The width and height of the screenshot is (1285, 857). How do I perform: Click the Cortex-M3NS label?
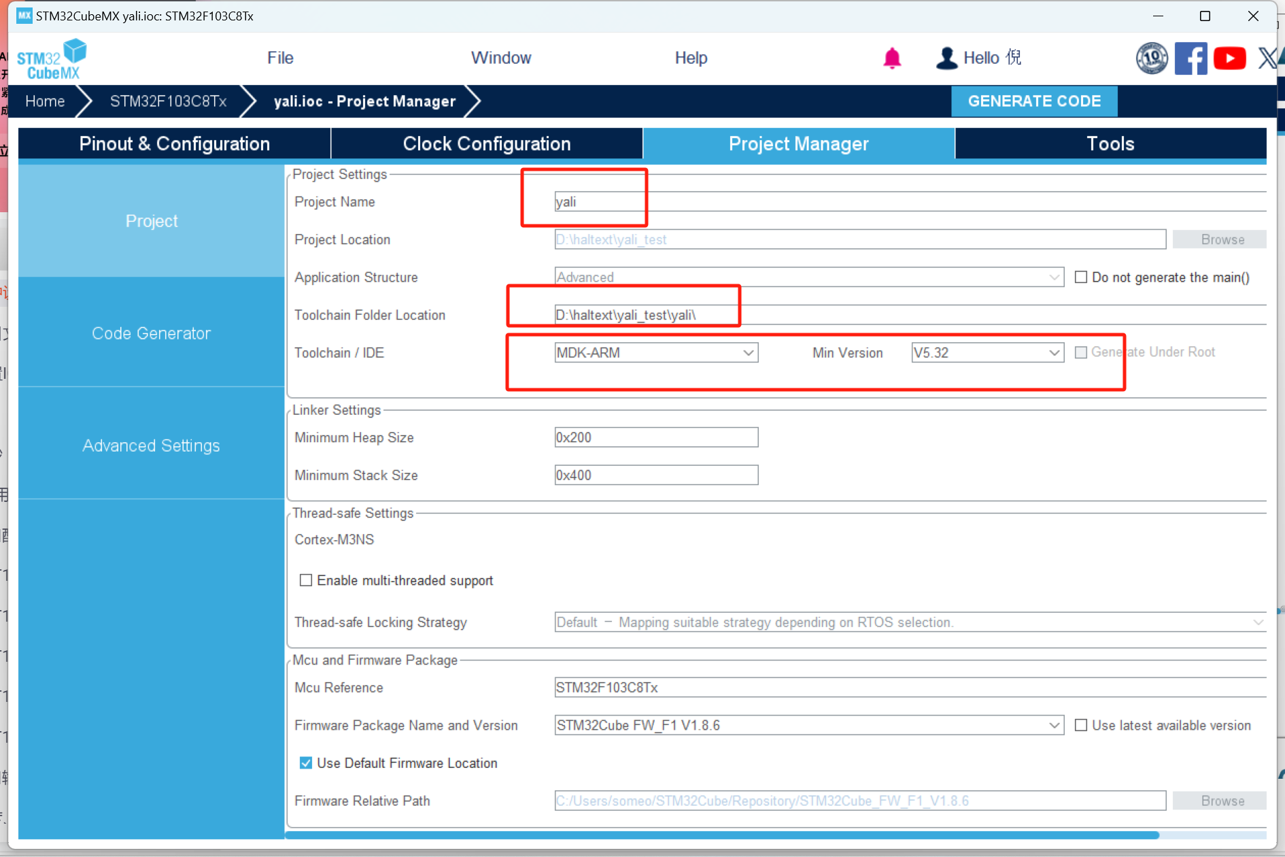click(x=335, y=539)
